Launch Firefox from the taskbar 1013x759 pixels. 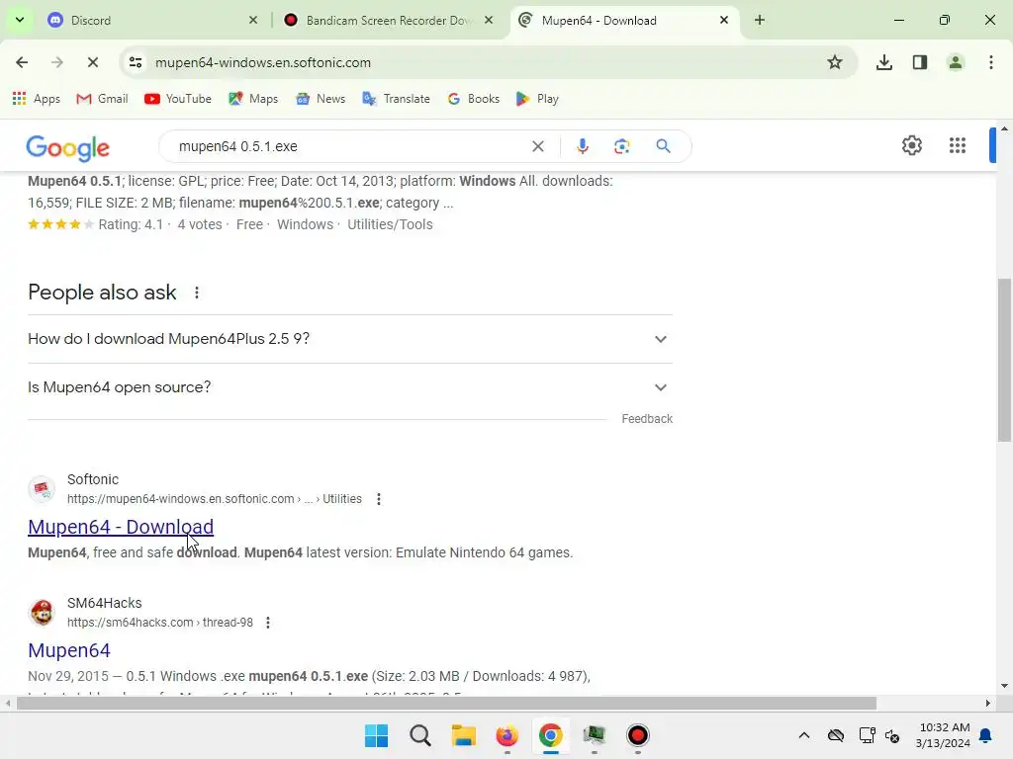tap(506, 735)
